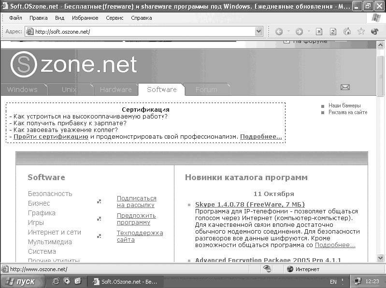Click the Back arrow toolbar button
This screenshot has height=288, width=386.
(x=279, y=32)
